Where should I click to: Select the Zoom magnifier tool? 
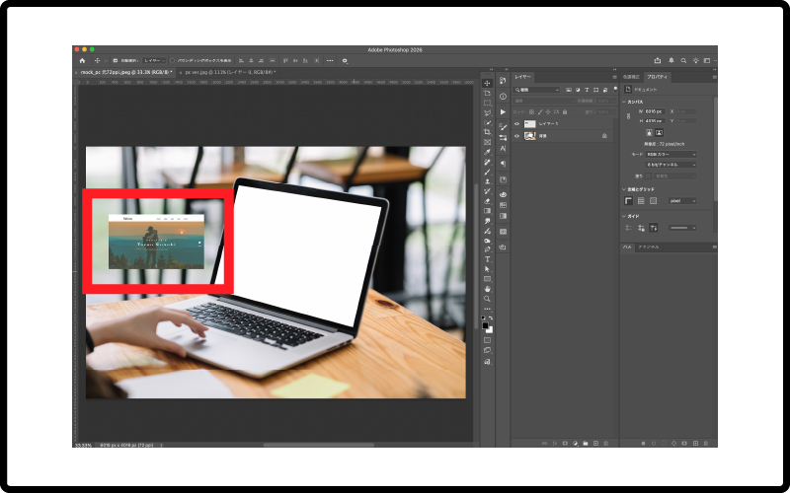pos(487,298)
